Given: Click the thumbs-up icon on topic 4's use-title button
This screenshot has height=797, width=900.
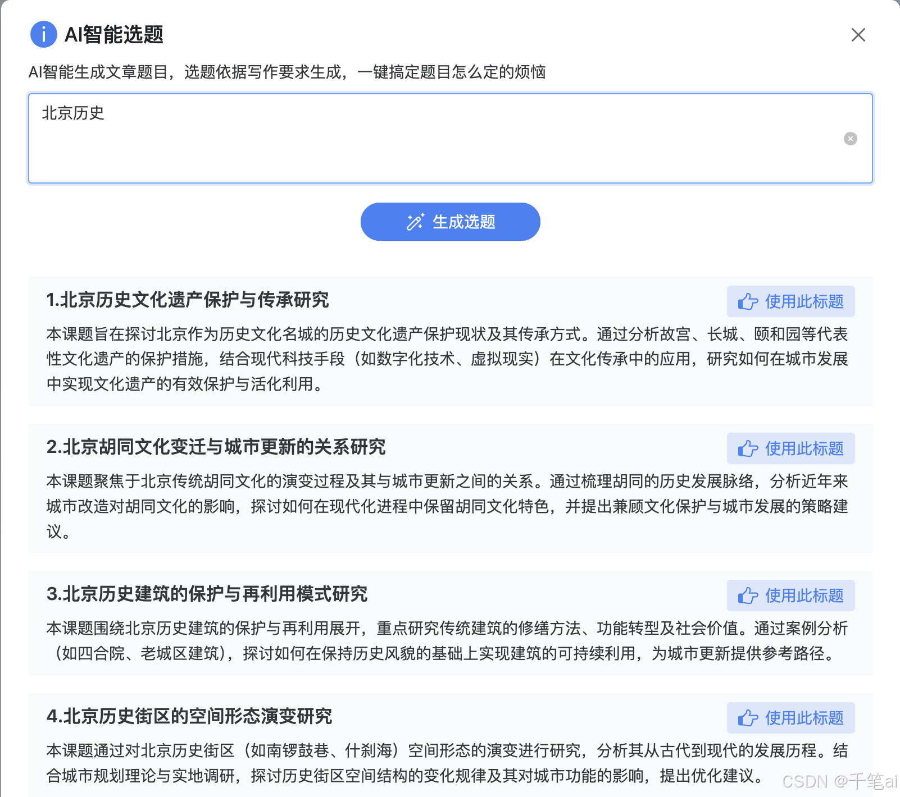Looking at the screenshot, I should point(747,718).
